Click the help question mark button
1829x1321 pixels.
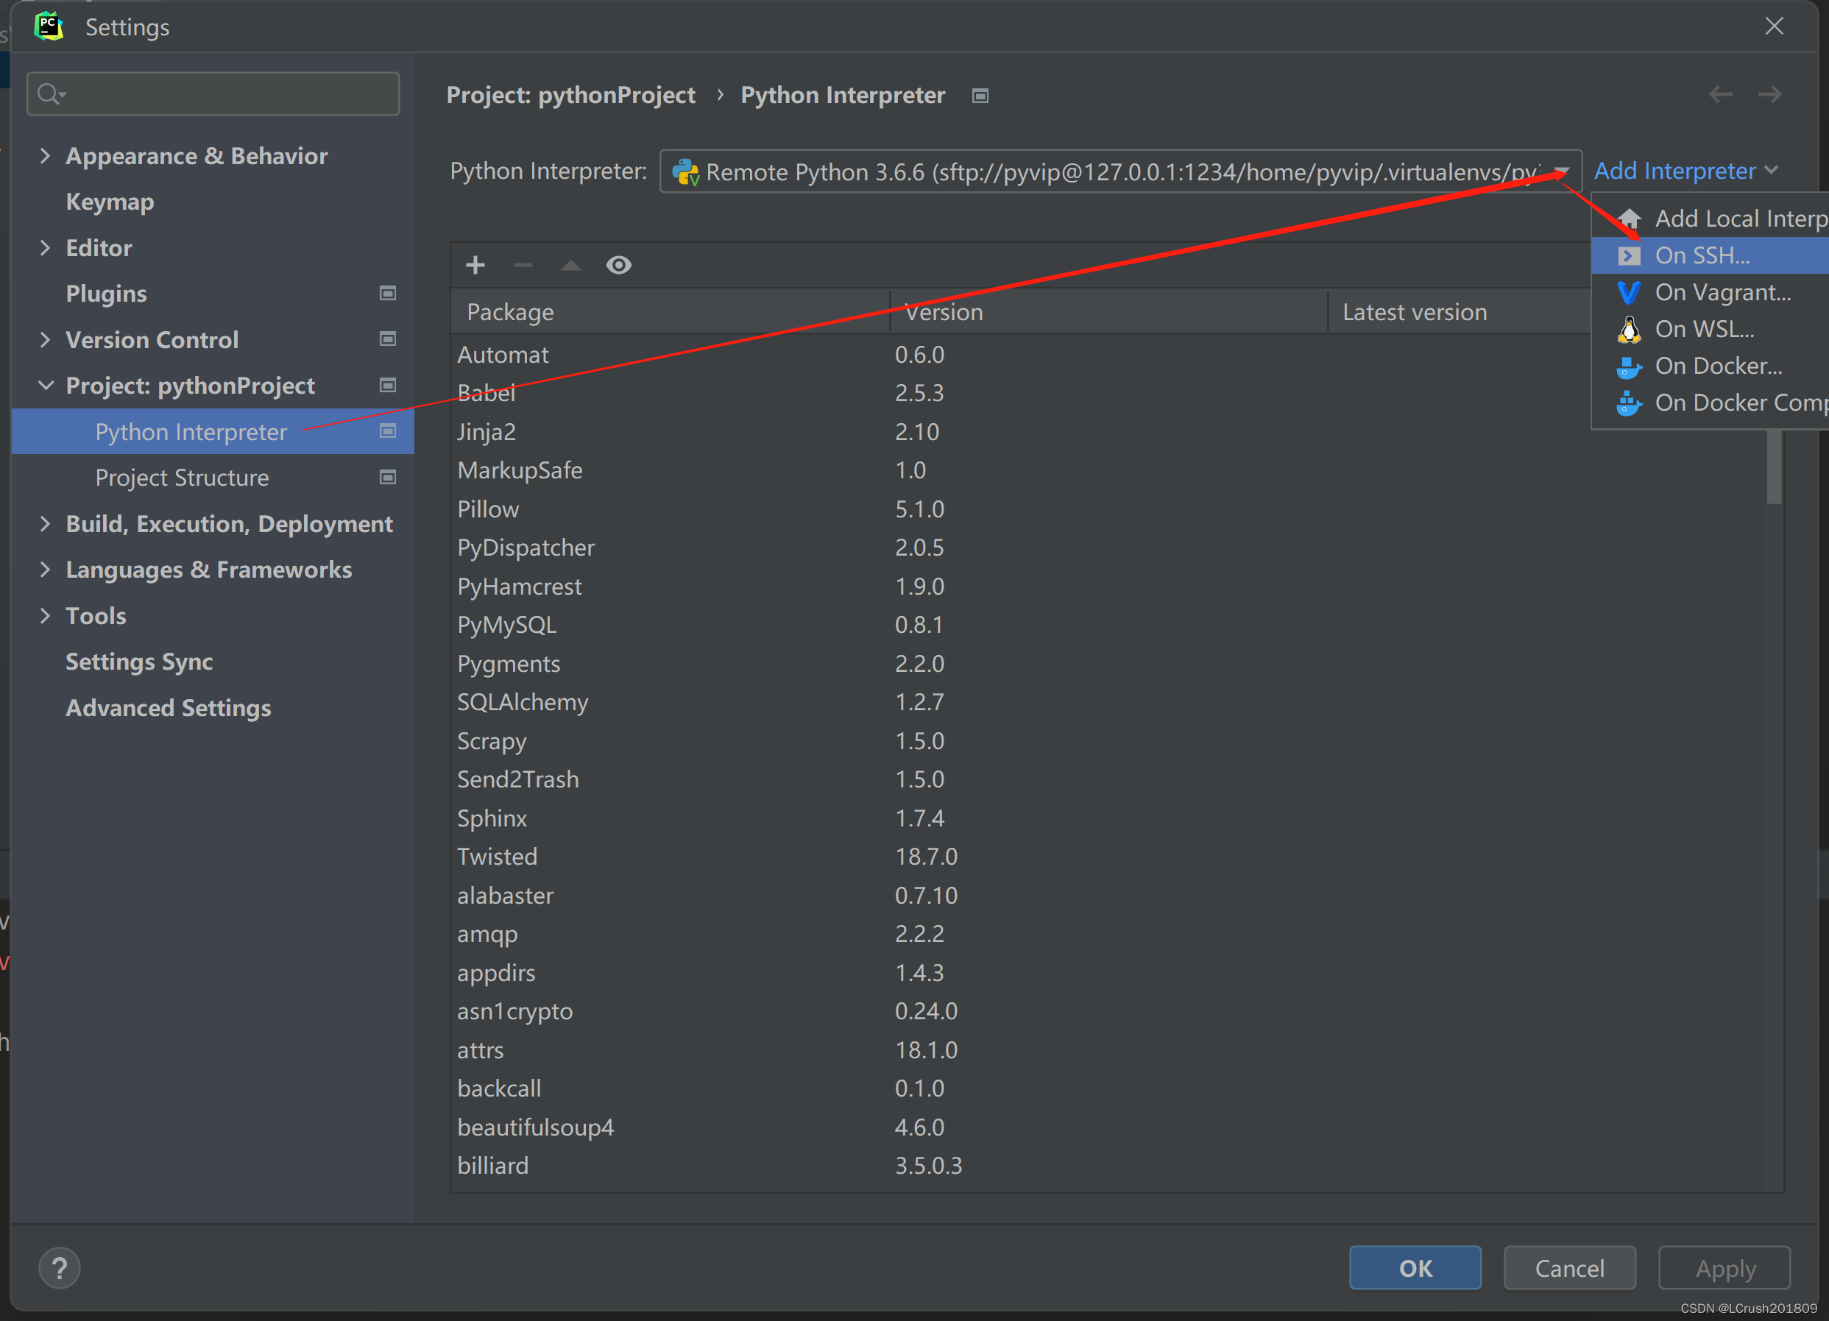click(x=59, y=1268)
